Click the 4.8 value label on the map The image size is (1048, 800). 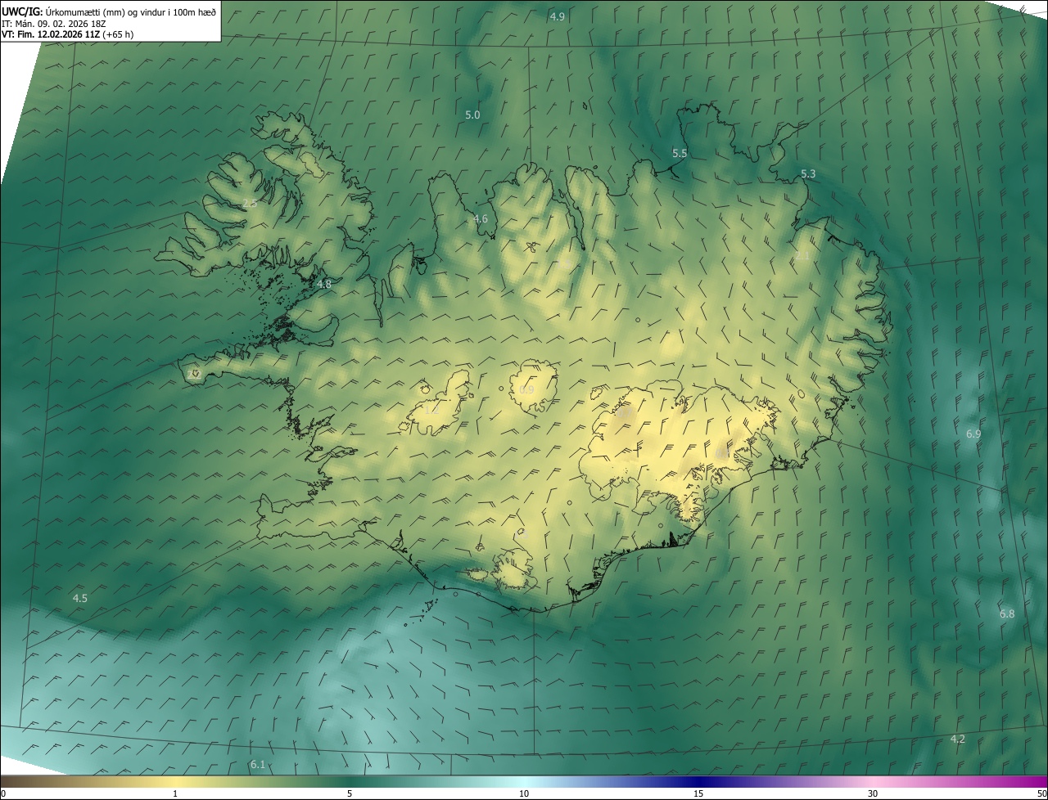coord(324,284)
